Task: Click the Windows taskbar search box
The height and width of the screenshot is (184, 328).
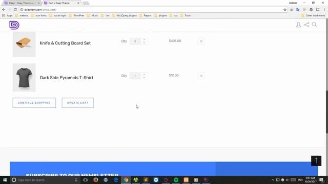Action: [x=45, y=180]
